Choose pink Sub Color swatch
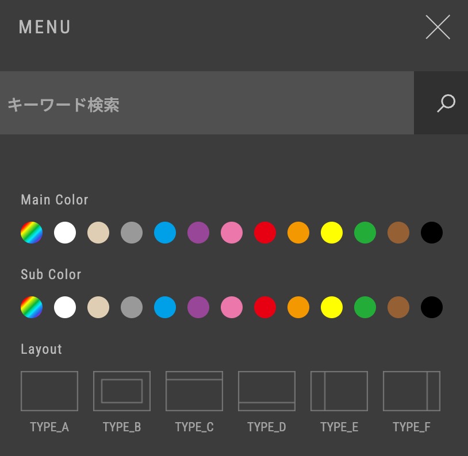 tap(232, 308)
